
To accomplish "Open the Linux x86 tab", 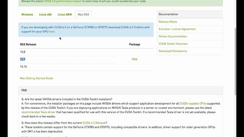I will (x=45, y=14).
